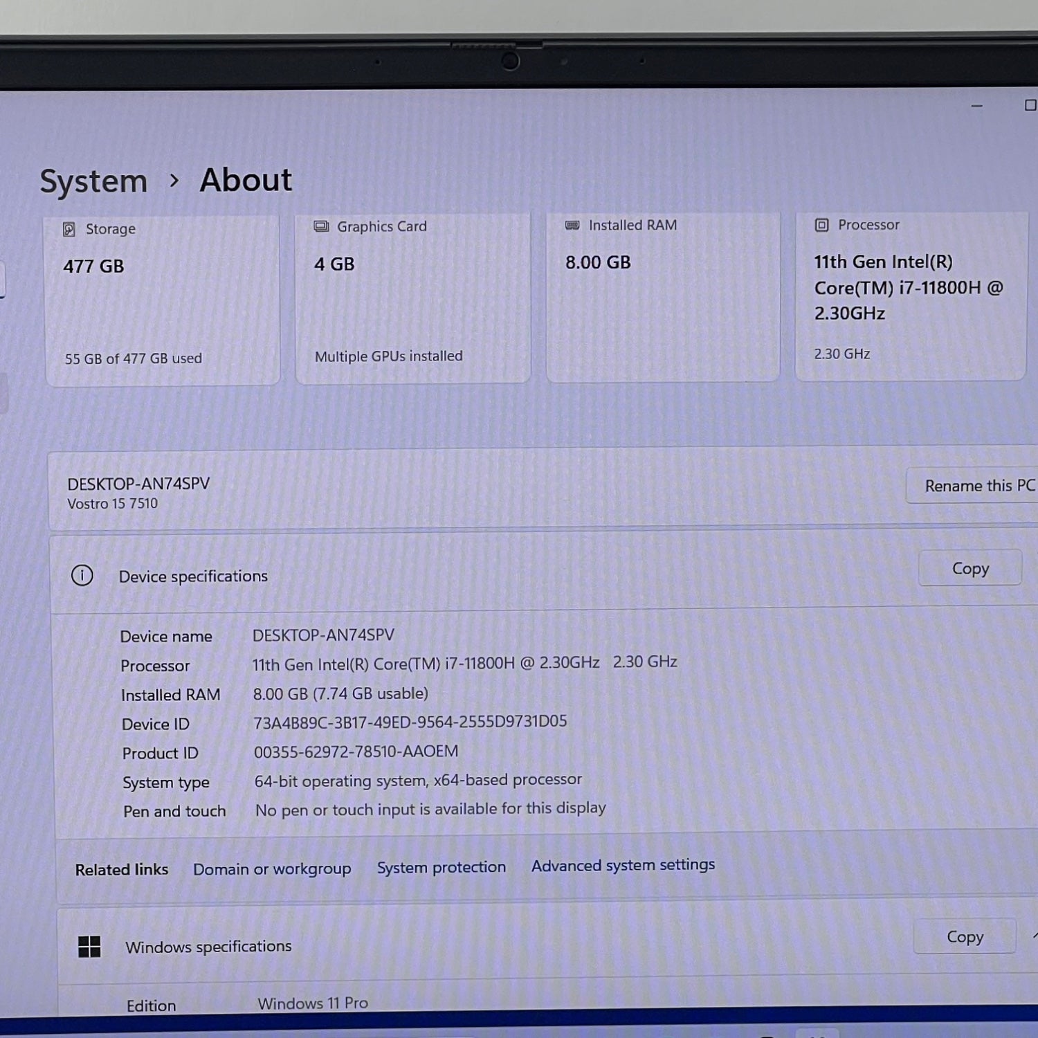Minimize the Settings window

tap(976, 106)
